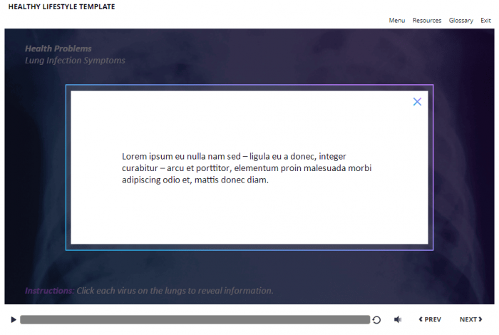Click the Lung Infection Symptoms subtitle
The image size is (499, 335).
75,61
